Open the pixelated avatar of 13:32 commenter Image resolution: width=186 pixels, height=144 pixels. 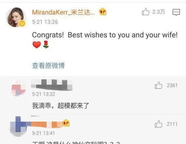click(18, 88)
